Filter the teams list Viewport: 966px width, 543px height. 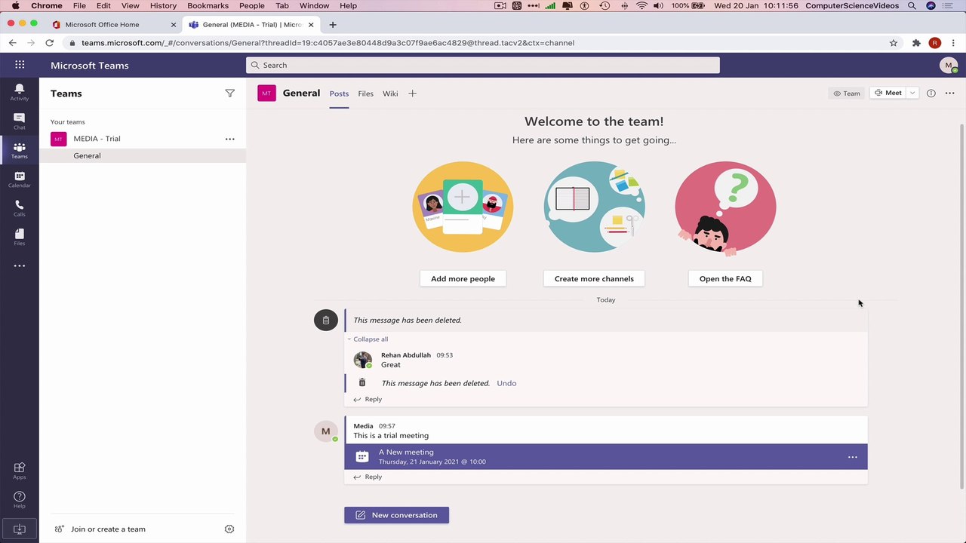[x=229, y=94]
